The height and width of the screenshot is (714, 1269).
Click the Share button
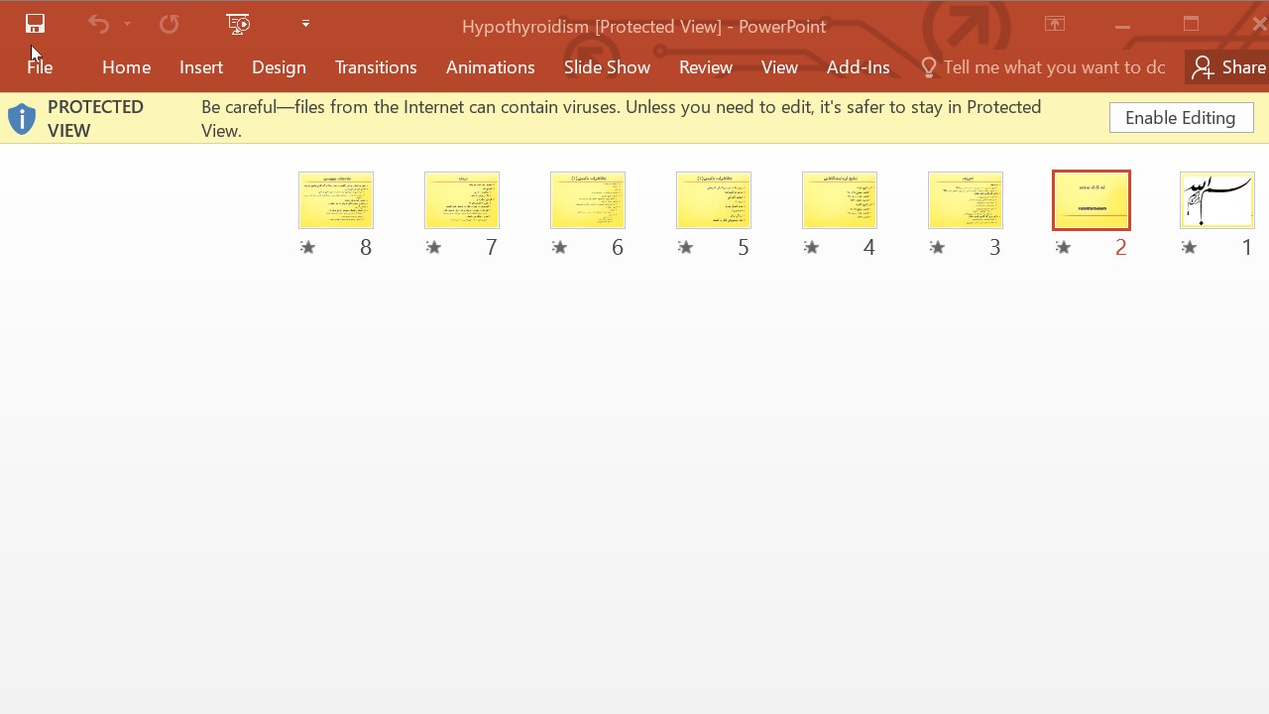pos(1228,67)
